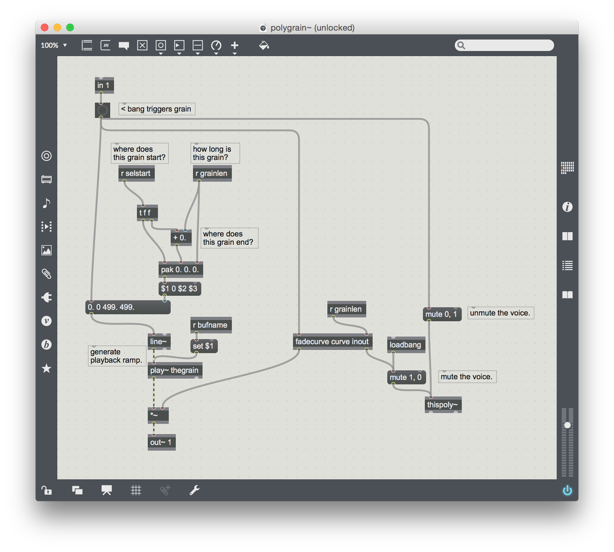614x552 pixels.
Task: Open the modules browser in left sidebar
Action: click(x=46, y=179)
